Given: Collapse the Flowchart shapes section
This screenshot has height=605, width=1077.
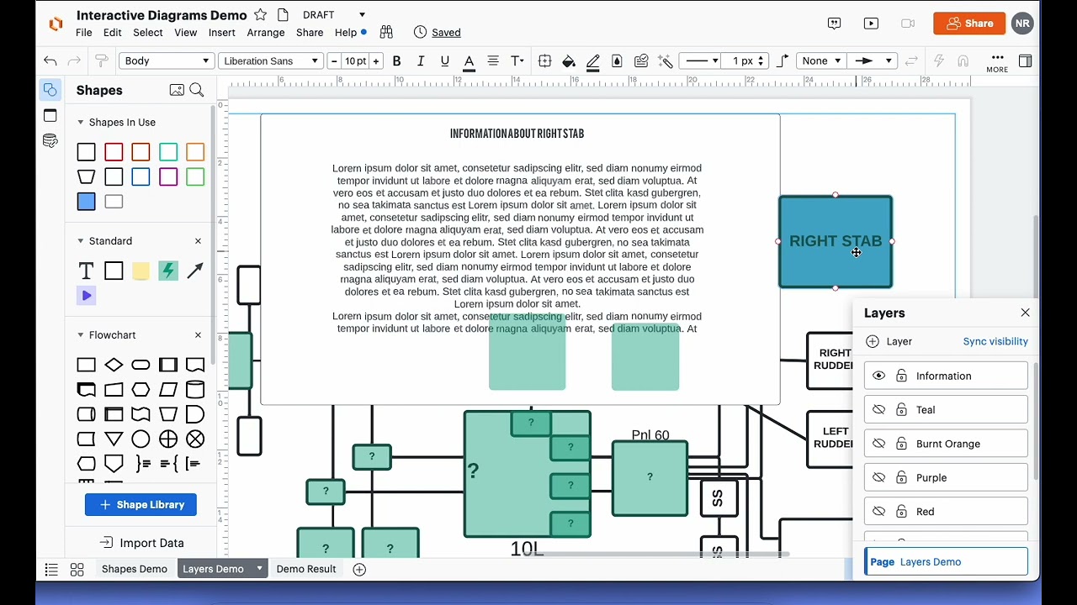Looking at the screenshot, I should (81, 334).
